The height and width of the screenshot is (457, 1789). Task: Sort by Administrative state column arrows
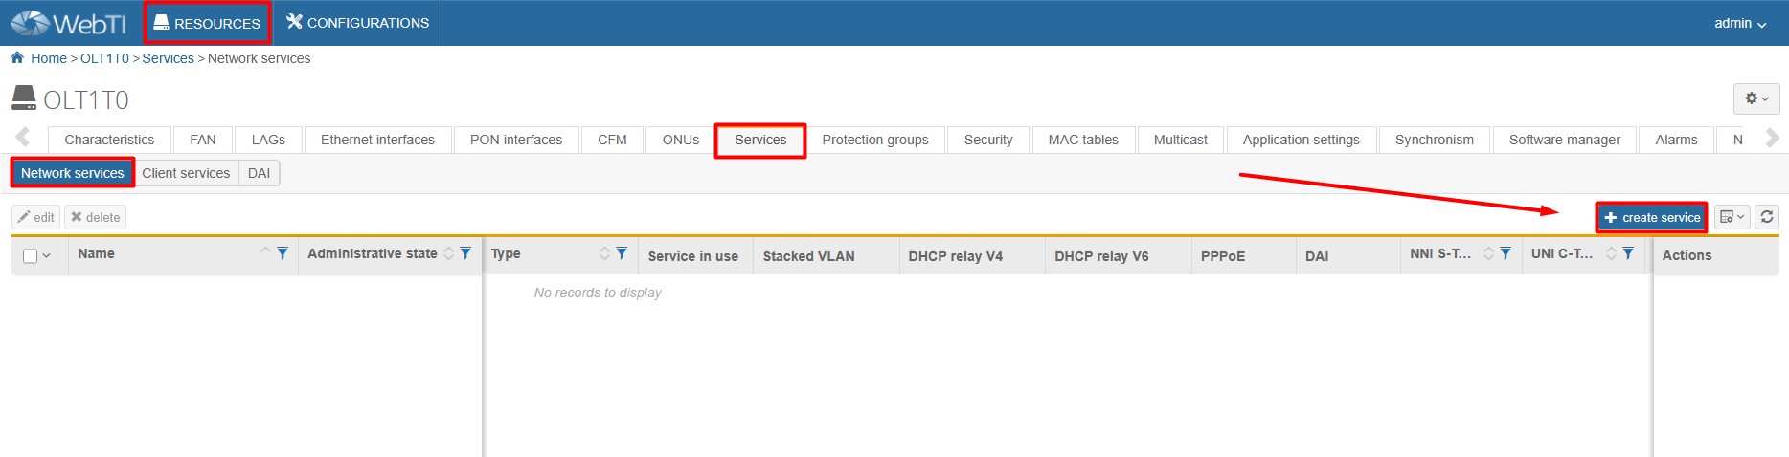448,253
